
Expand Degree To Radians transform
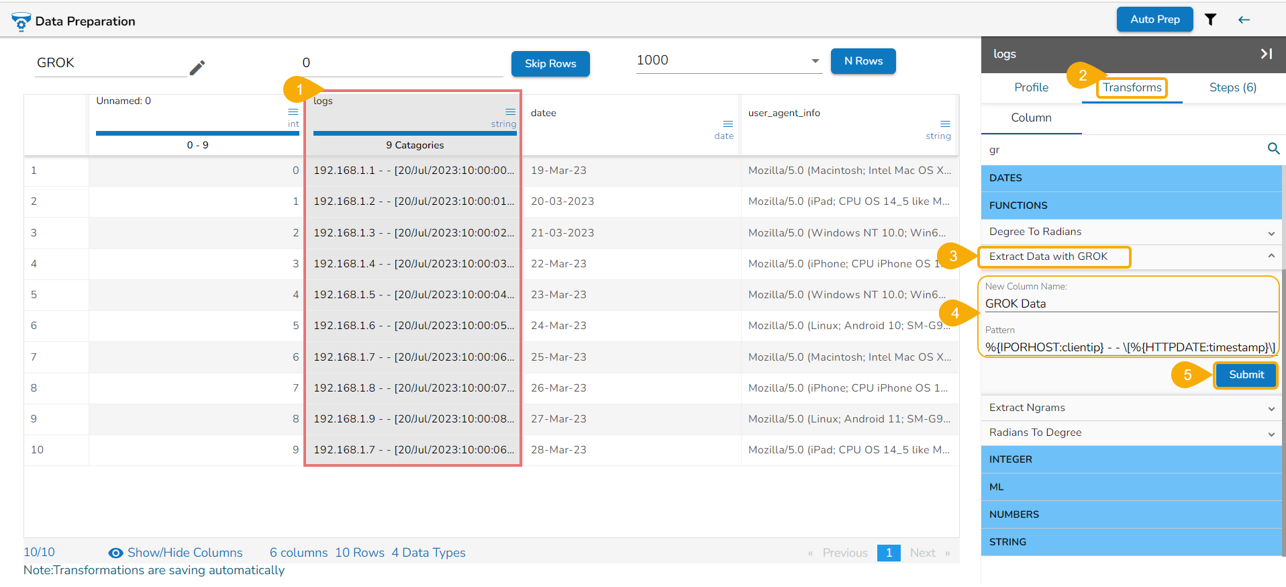(1271, 233)
